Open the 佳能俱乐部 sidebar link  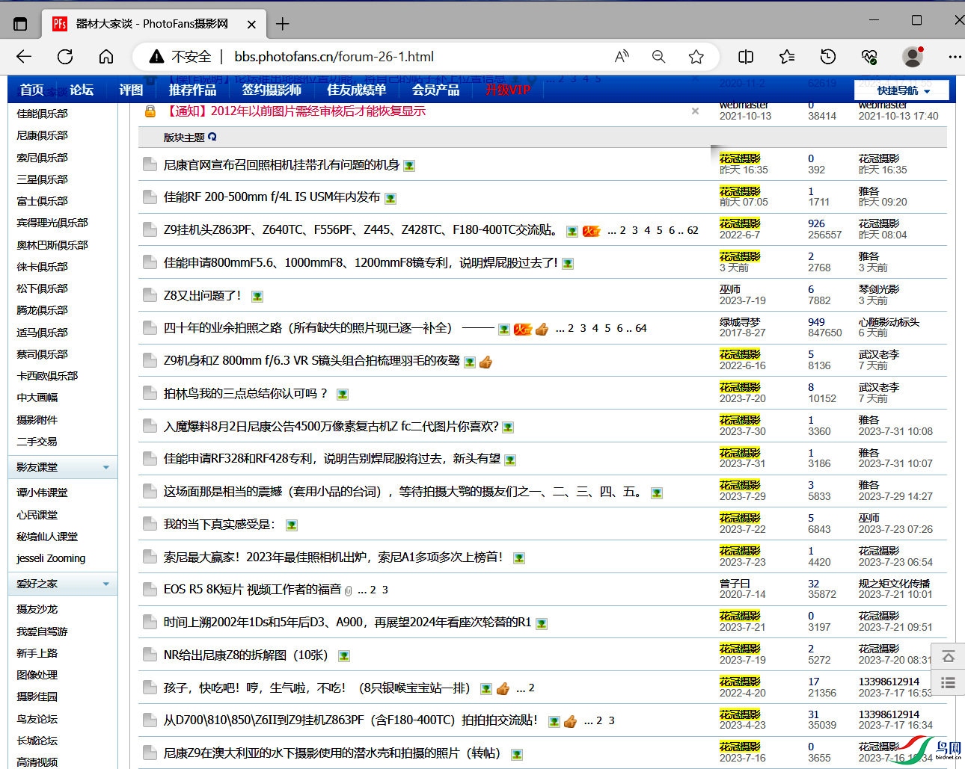click(x=42, y=114)
